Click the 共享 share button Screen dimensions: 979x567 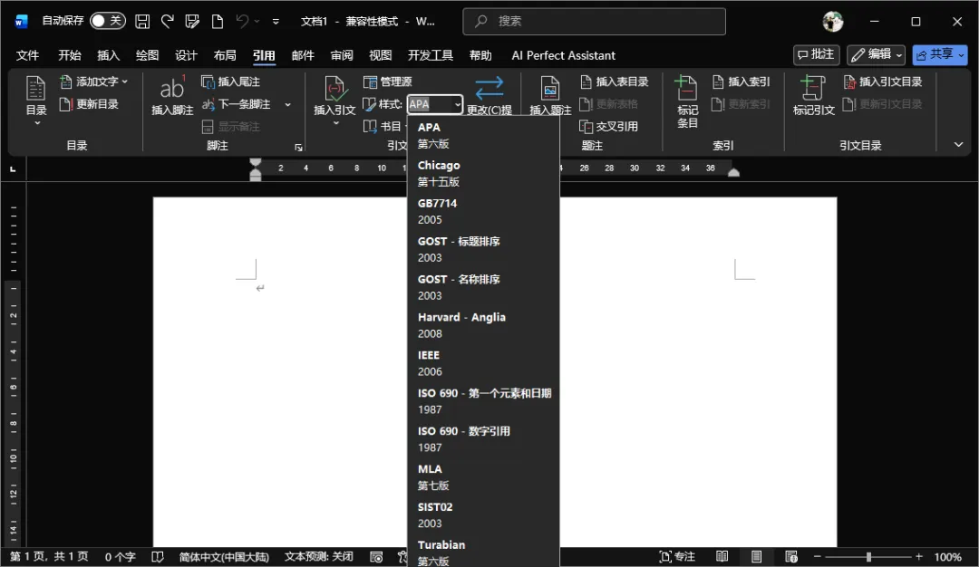(x=940, y=55)
